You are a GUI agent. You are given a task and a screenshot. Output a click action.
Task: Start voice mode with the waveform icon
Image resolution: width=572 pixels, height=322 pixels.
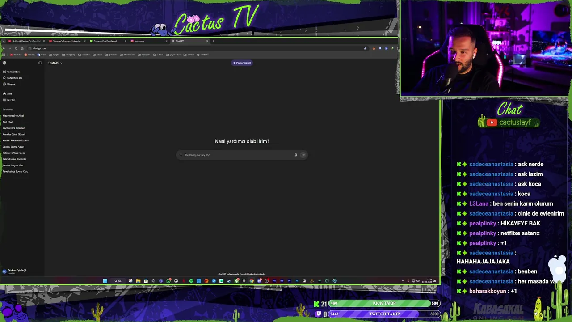tap(303, 155)
